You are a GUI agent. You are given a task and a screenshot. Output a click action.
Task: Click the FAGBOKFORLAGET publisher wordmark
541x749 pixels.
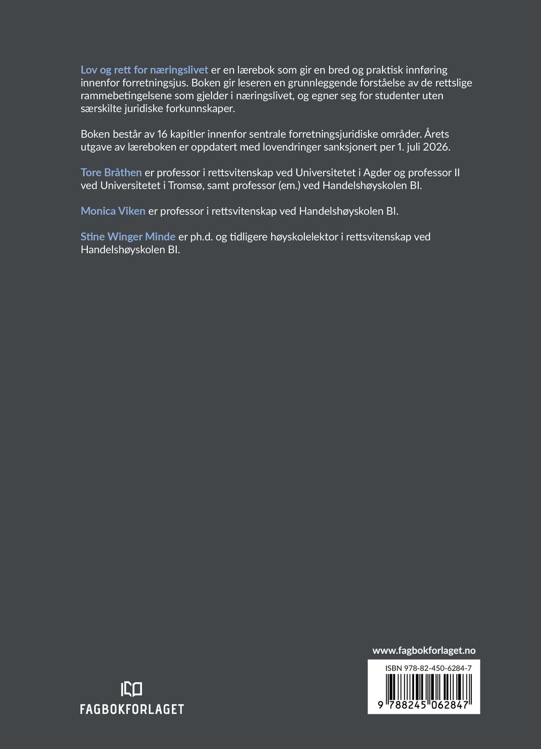pos(132,709)
